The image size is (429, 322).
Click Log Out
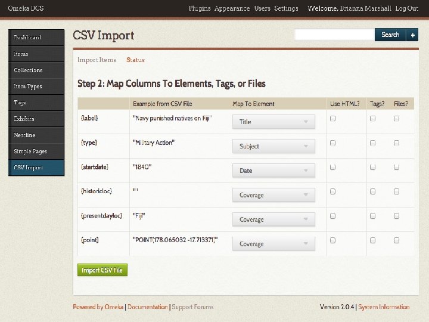click(x=407, y=8)
